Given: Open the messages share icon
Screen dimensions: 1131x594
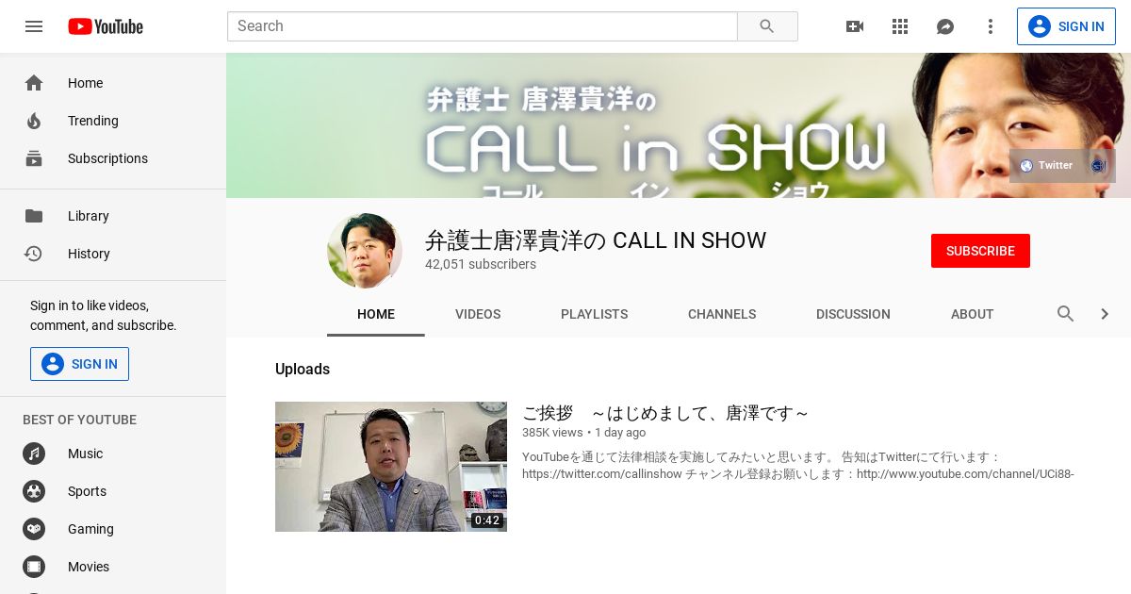Looking at the screenshot, I should click(945, 26).
